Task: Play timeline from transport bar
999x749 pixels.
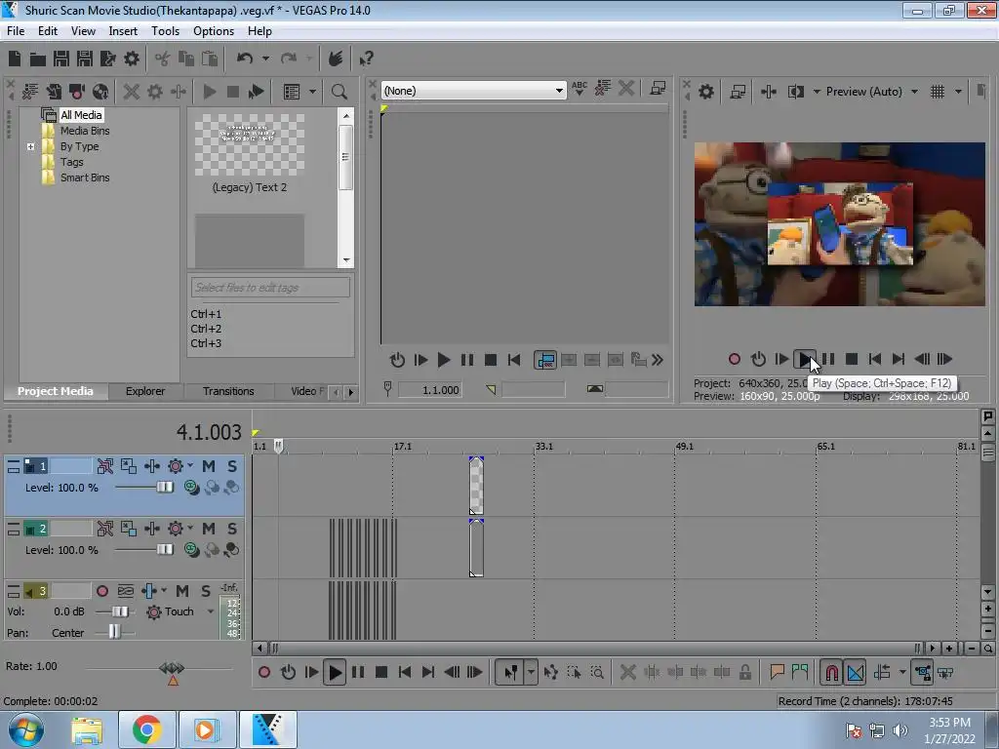Action: coord(335,672)
